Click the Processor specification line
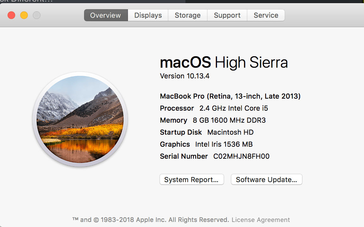Viewport: 364px width, 227px height. point(214,108)
